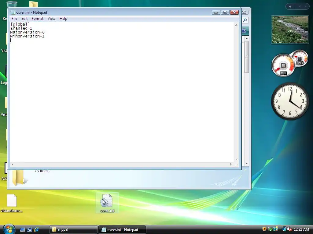Viewport: 313px width, 234px height.
Task: Open the File menu in Notepad
Action: point(14,19)
